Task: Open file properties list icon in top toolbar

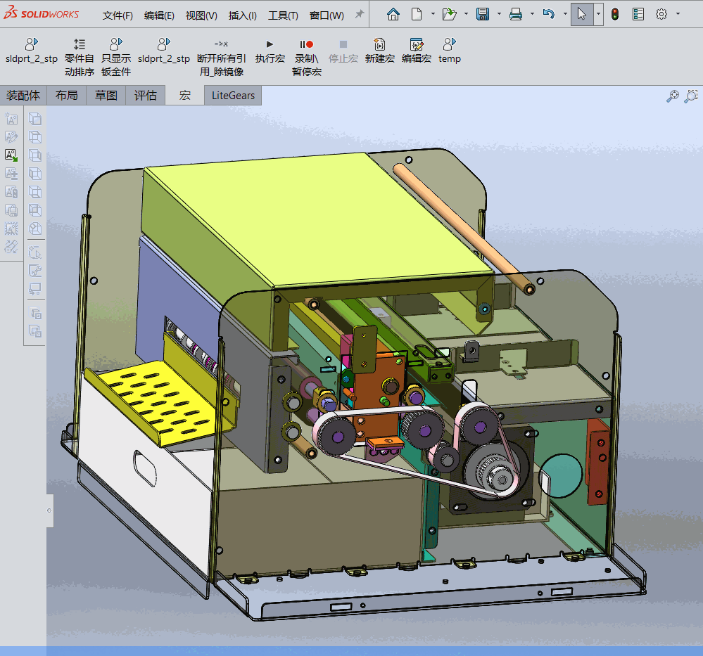Action: tap(638, 14)
